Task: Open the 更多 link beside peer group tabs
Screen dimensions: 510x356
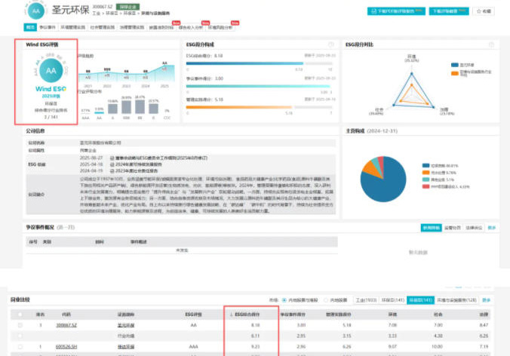Action: coord(487,300)
